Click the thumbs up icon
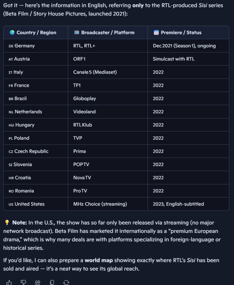The height and width of the screenshot is (285, 234). click(9, 282)
